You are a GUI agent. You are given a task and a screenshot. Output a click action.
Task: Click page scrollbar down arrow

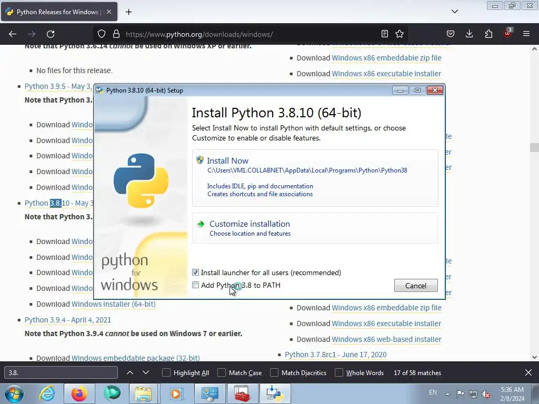(534, 357)
